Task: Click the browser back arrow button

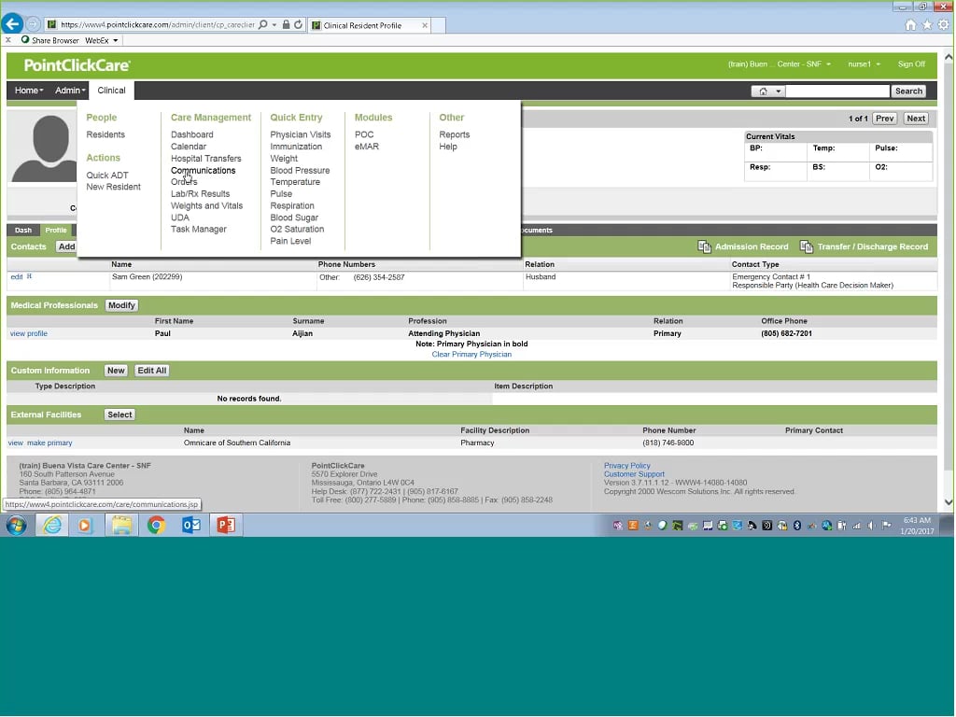Action: (x=12, y=24)
